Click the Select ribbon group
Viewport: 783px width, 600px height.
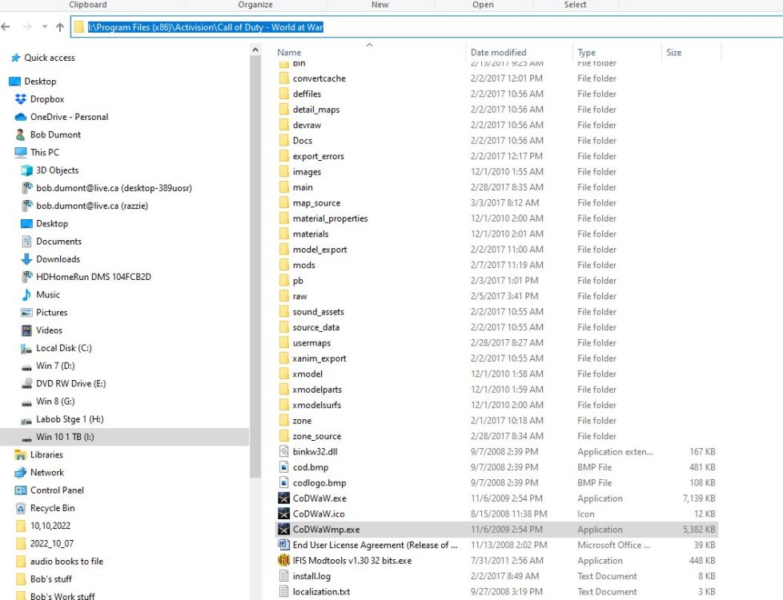point(575,4)
